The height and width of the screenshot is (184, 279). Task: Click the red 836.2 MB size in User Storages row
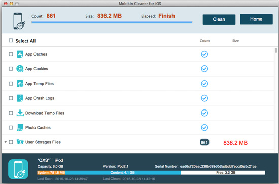pyautogui.click(x=235, y=143)
